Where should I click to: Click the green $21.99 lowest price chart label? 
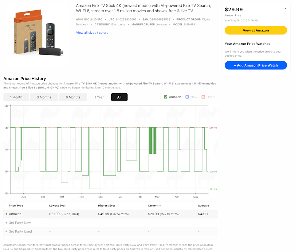(213, 189)
